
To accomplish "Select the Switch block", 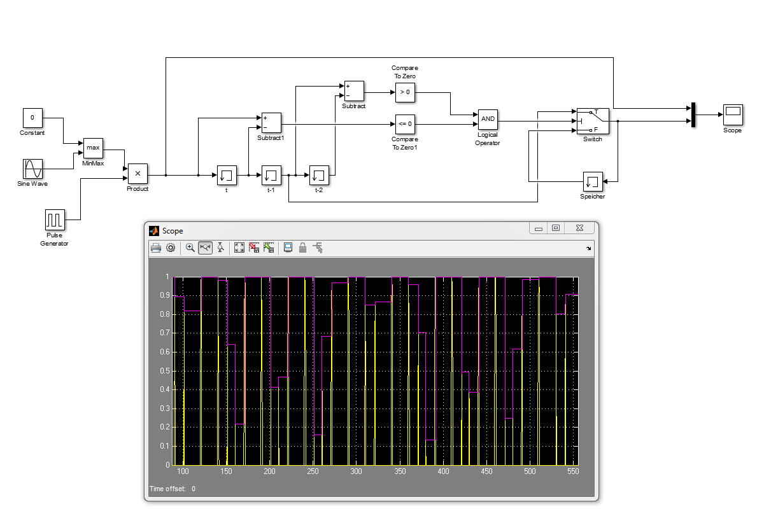I will [592, 121].
